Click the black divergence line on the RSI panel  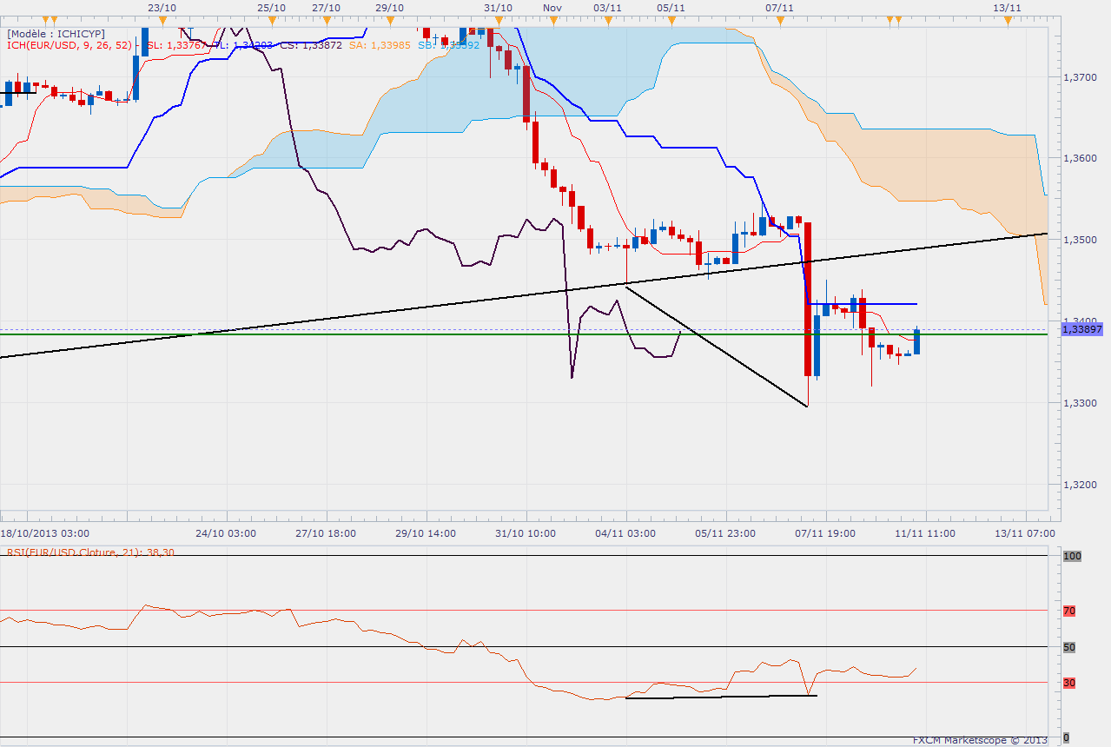721,697
